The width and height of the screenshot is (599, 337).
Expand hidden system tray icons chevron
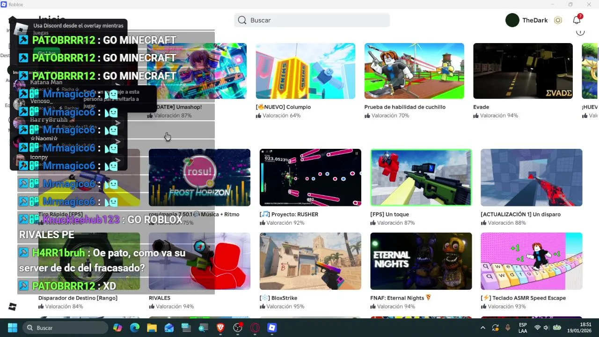483,328
